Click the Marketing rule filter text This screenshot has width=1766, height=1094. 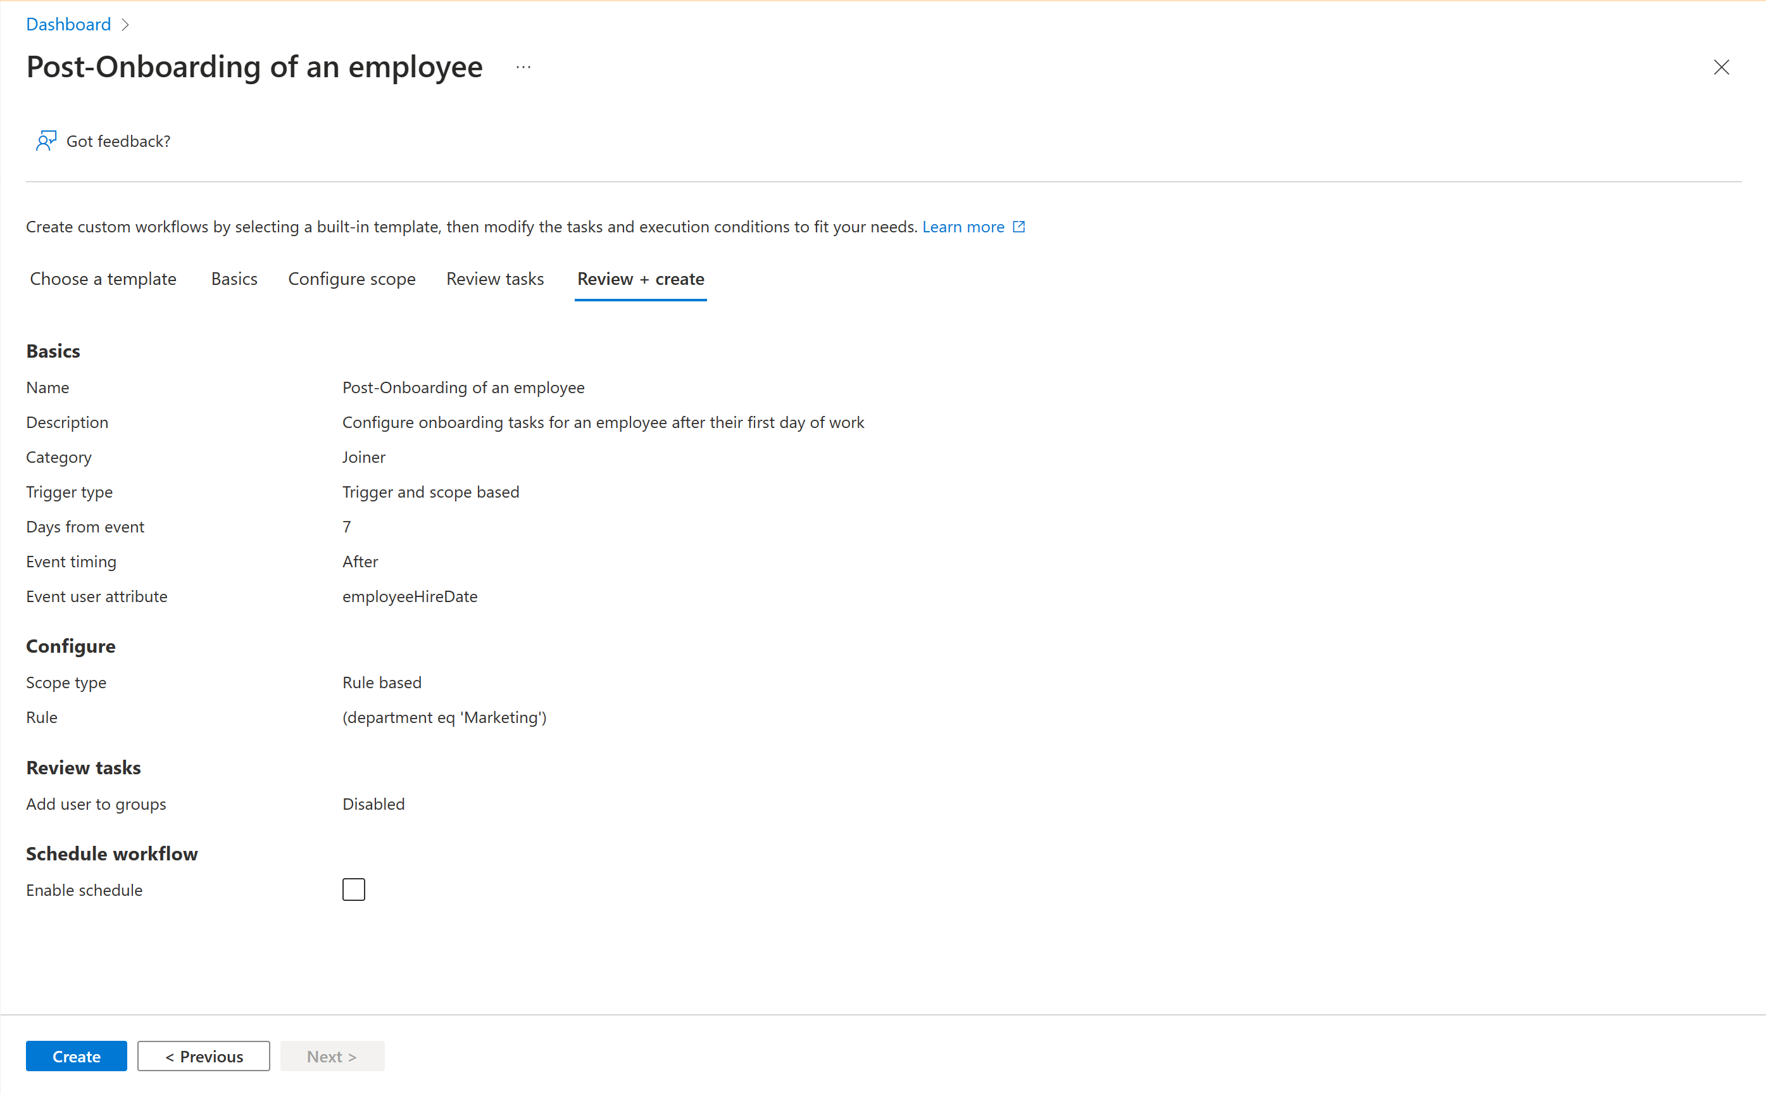(442, 717)
